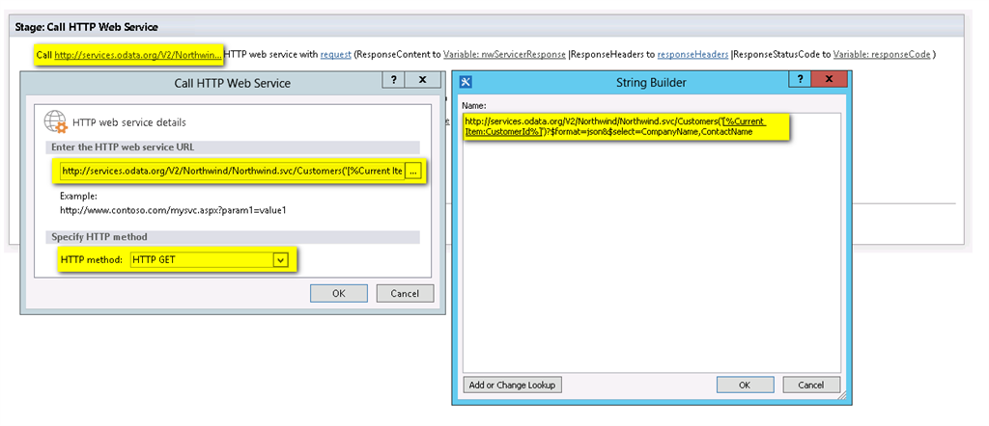Click OK in Call HTTP Web Service dialog

[339, 293]
